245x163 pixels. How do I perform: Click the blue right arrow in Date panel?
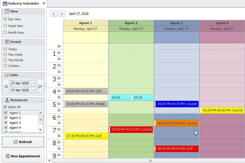click(40, 87)
